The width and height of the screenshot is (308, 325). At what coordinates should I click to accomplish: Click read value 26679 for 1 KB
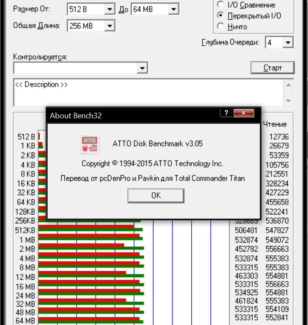279,146
